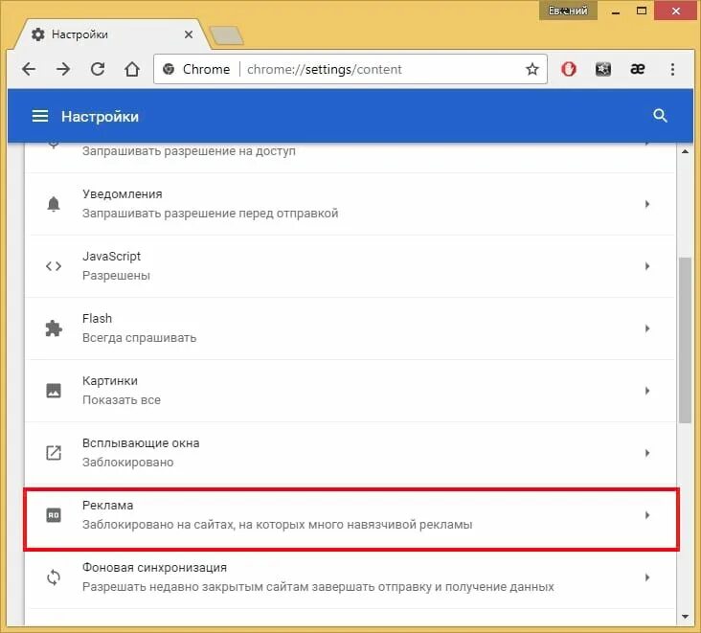This screenshot has width=701, height=633.
Task: Click the Реклама ad icon
Action: [54, 515]
